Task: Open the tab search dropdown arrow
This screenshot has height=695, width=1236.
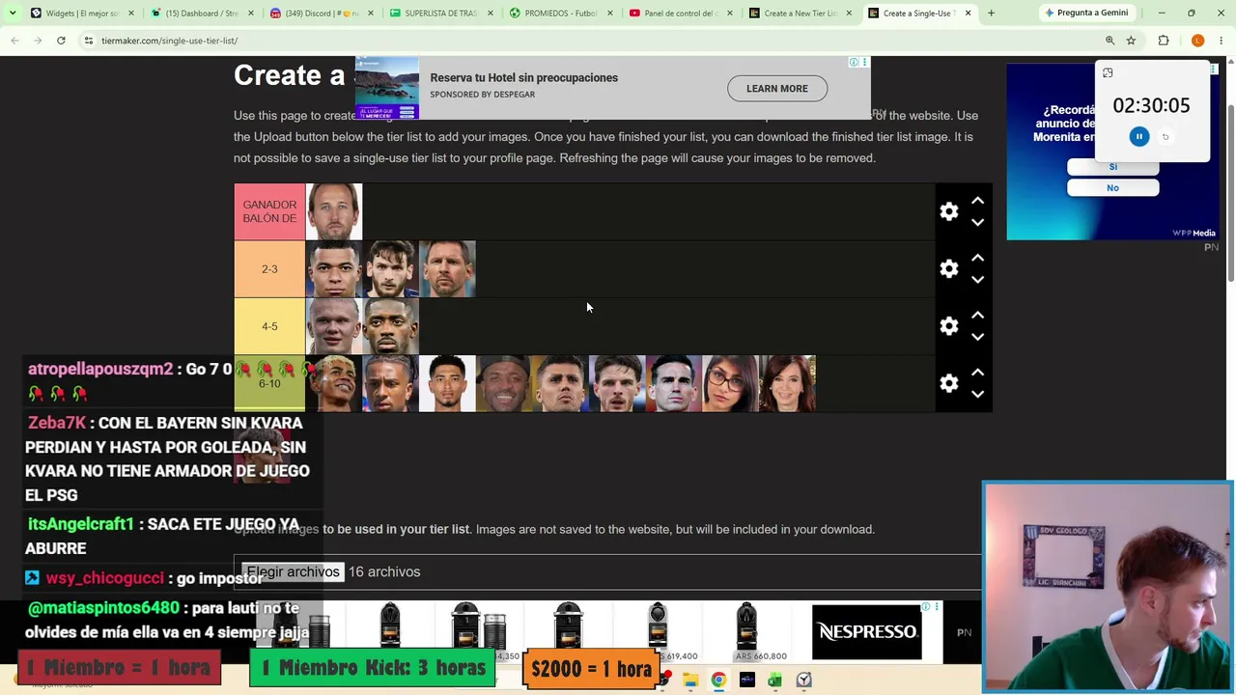Action: click(x=13, y=14)
